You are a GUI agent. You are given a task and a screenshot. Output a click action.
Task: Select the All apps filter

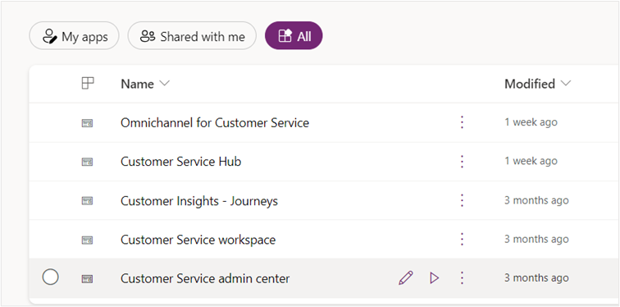click(x=294, y=36)
